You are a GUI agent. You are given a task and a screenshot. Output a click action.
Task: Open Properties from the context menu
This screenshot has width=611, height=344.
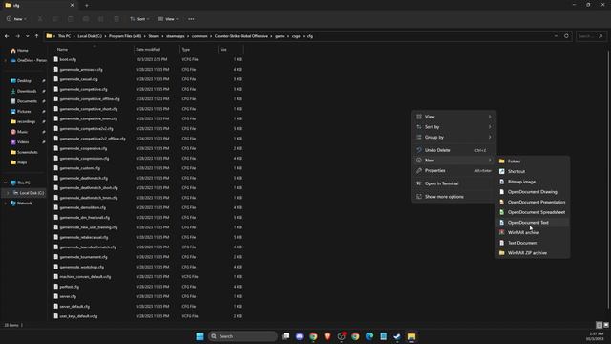tap(453, 170)
